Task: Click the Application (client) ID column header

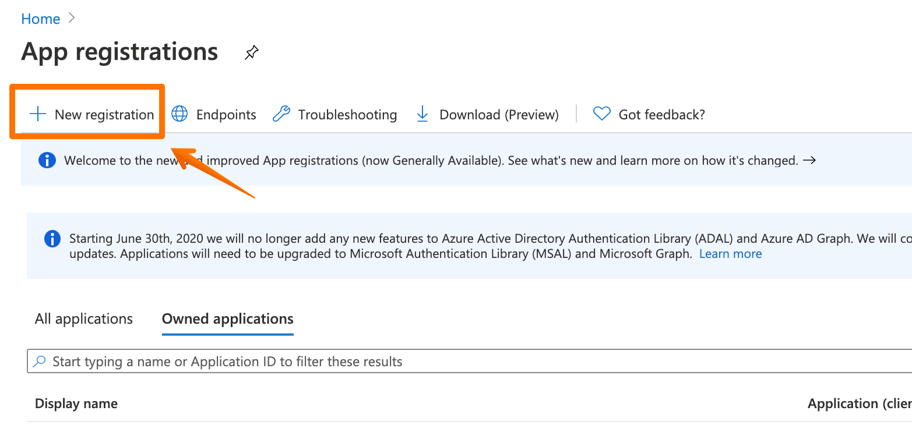Action: click(x=860, y=403)
